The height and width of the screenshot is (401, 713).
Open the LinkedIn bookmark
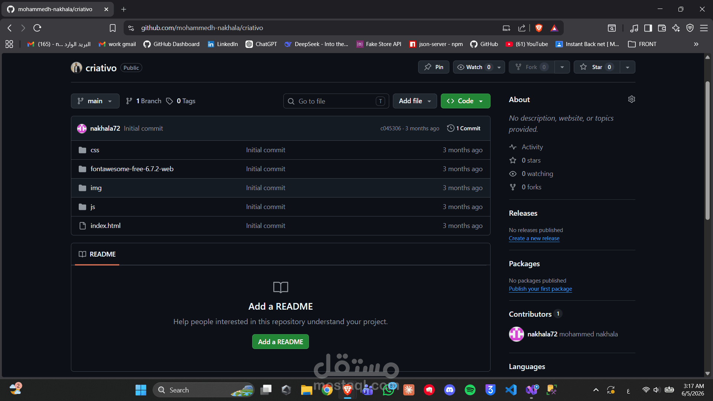tap(223, 44)
